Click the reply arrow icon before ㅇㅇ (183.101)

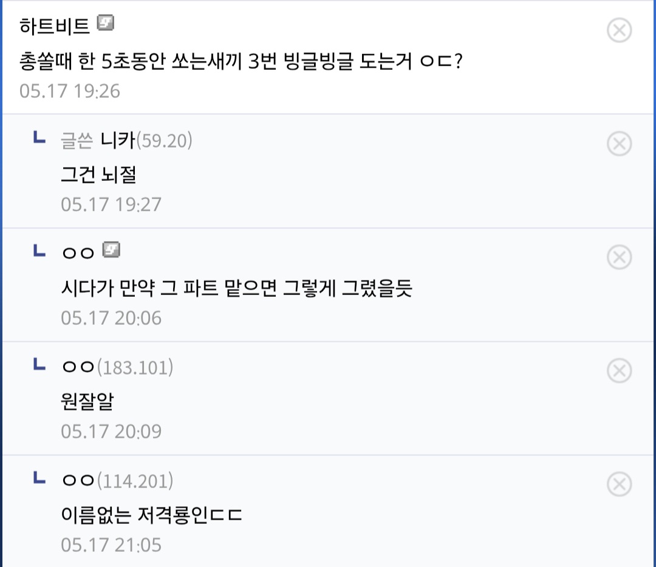coord(39,364)
